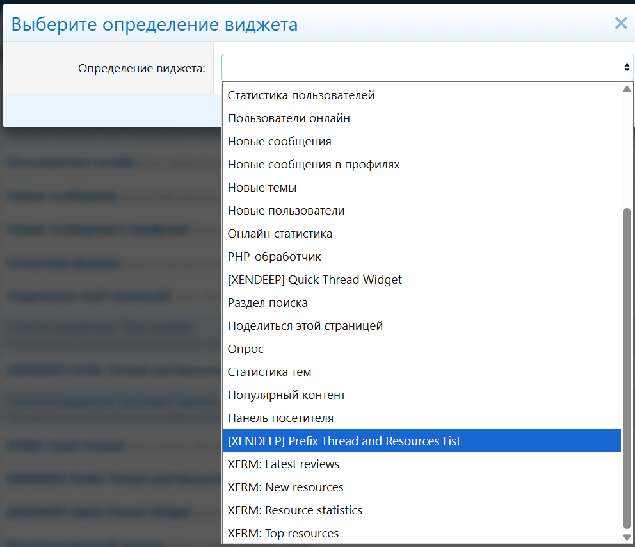This screenshot has width=635, height=547.
Task: Select 'XFRM: Top resources' option
Action: [283, 534]
